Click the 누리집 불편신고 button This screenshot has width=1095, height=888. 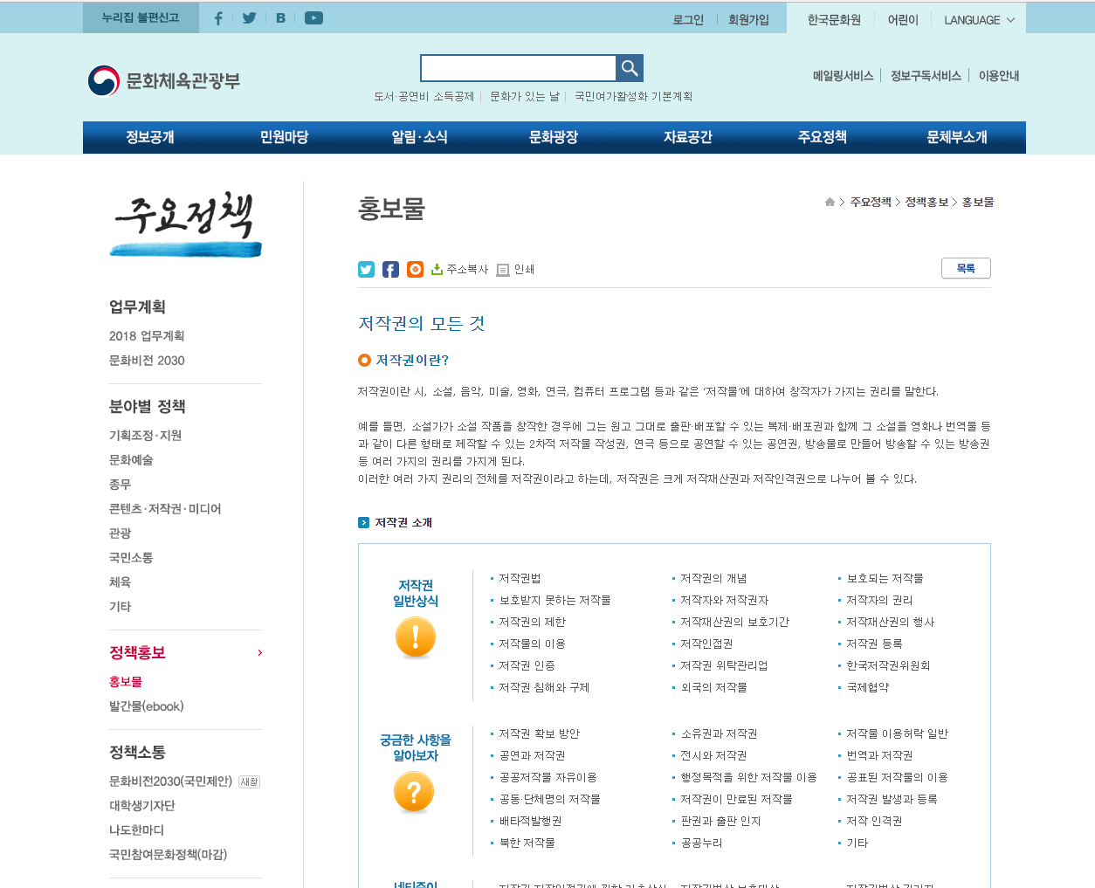point(141,17)
